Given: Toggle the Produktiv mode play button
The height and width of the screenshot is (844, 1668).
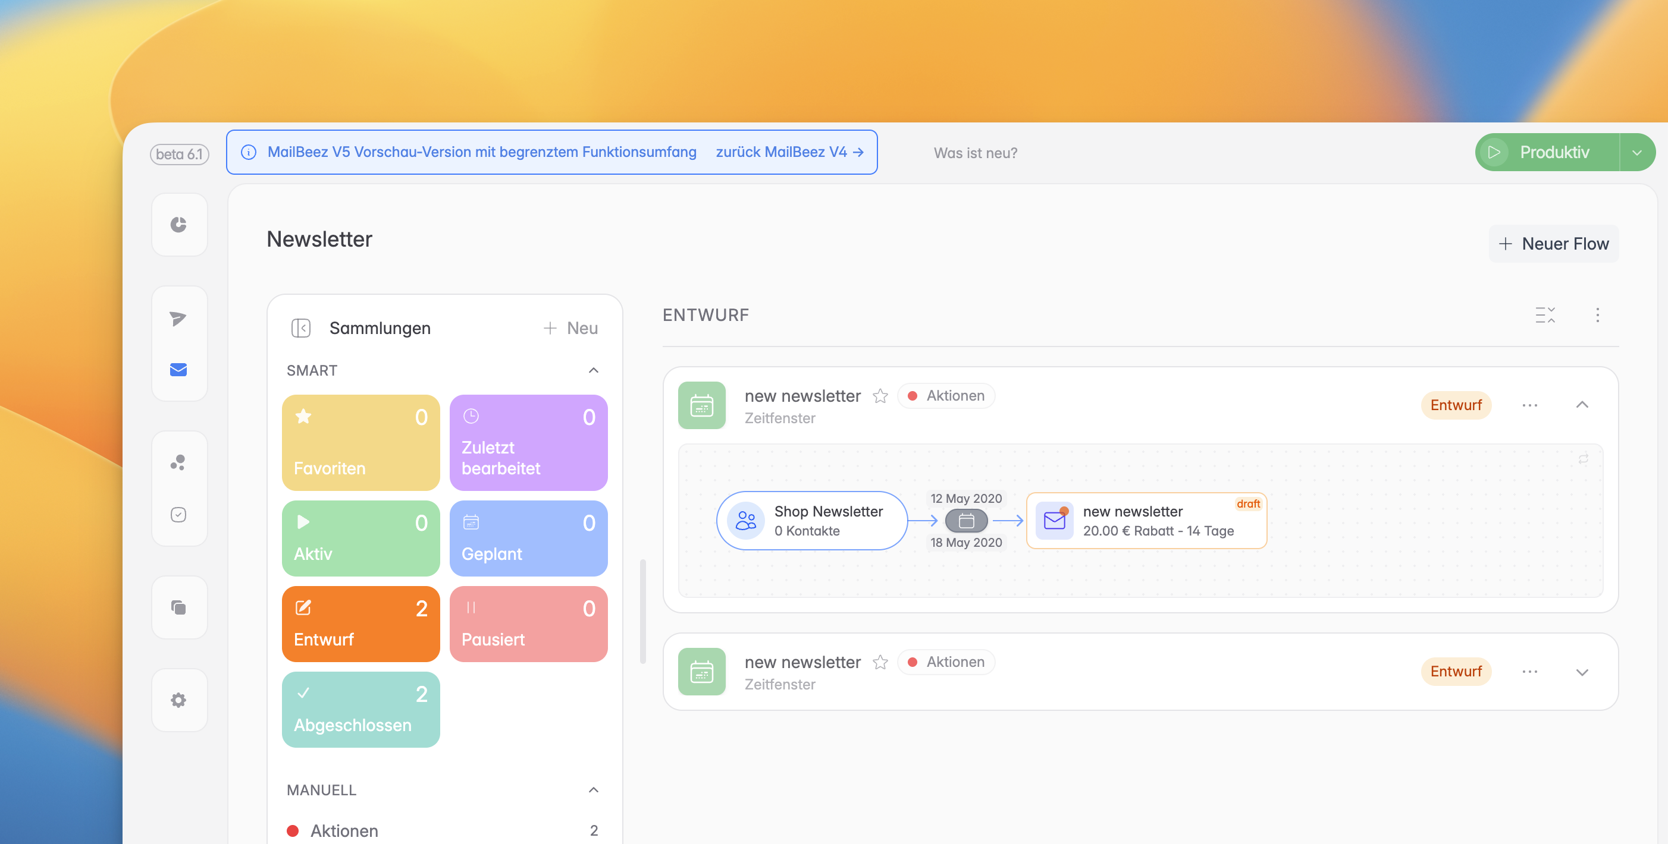Looking at the screenshot, I should [x=1494, y=153].
